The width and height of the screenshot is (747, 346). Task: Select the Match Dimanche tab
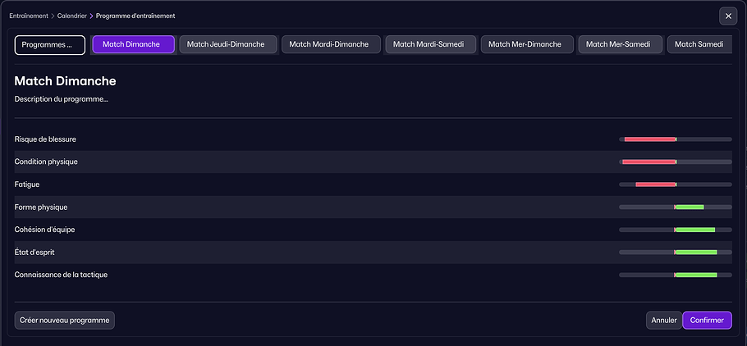tap(133, 44)
